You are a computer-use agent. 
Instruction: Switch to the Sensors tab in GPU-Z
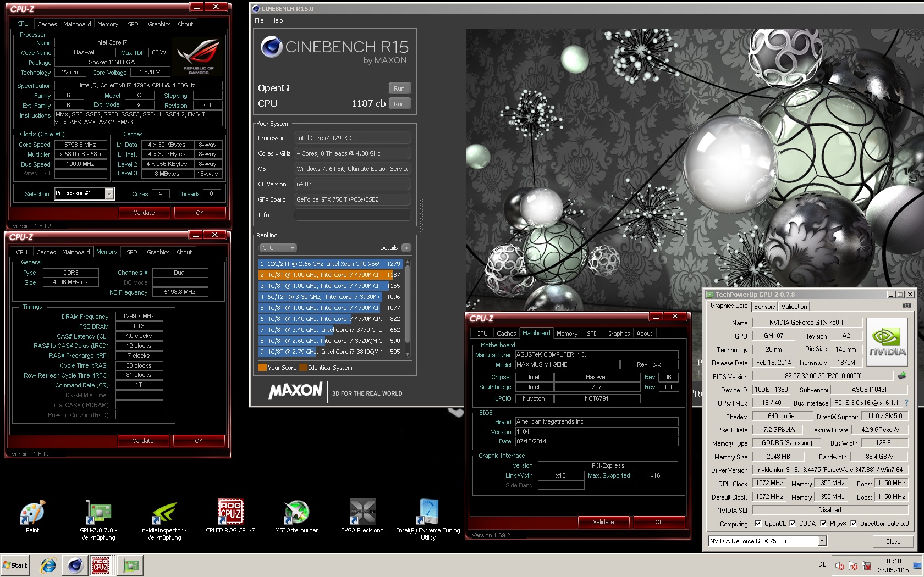pos(765,307)
